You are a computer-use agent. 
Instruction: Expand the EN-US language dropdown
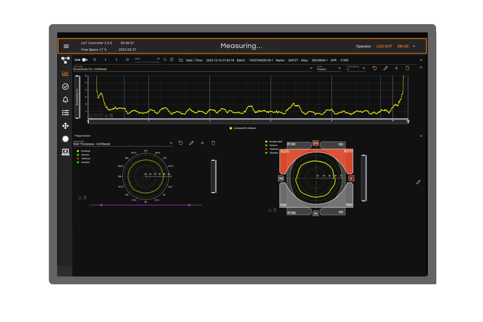414,46
